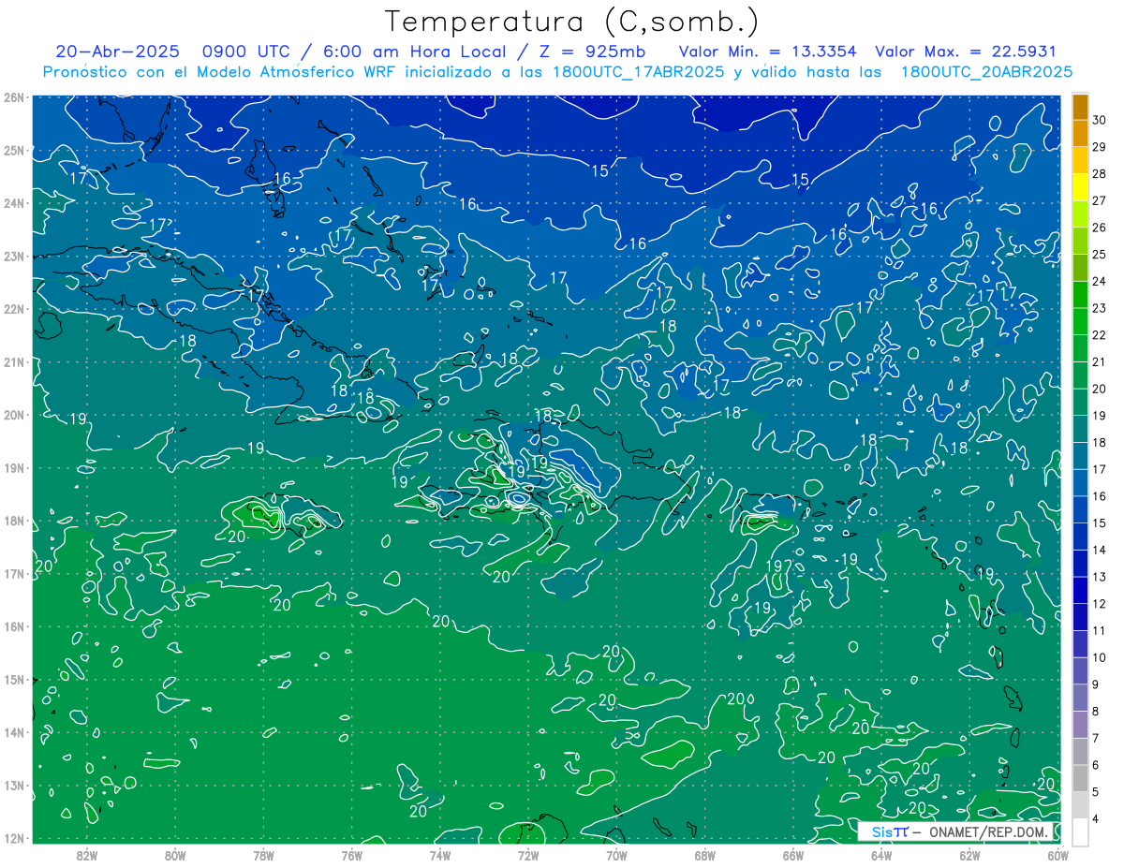Click the 'Valor Max. = 22.5931' value
1124x868 pixels.
click(x=966, y=51)
